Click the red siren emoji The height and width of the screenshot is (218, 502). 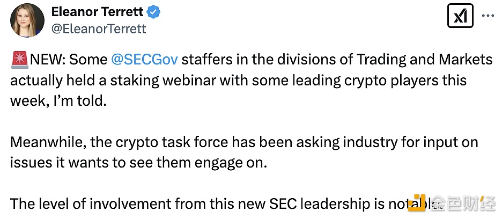pyautogui.click(x=20, y=60)
